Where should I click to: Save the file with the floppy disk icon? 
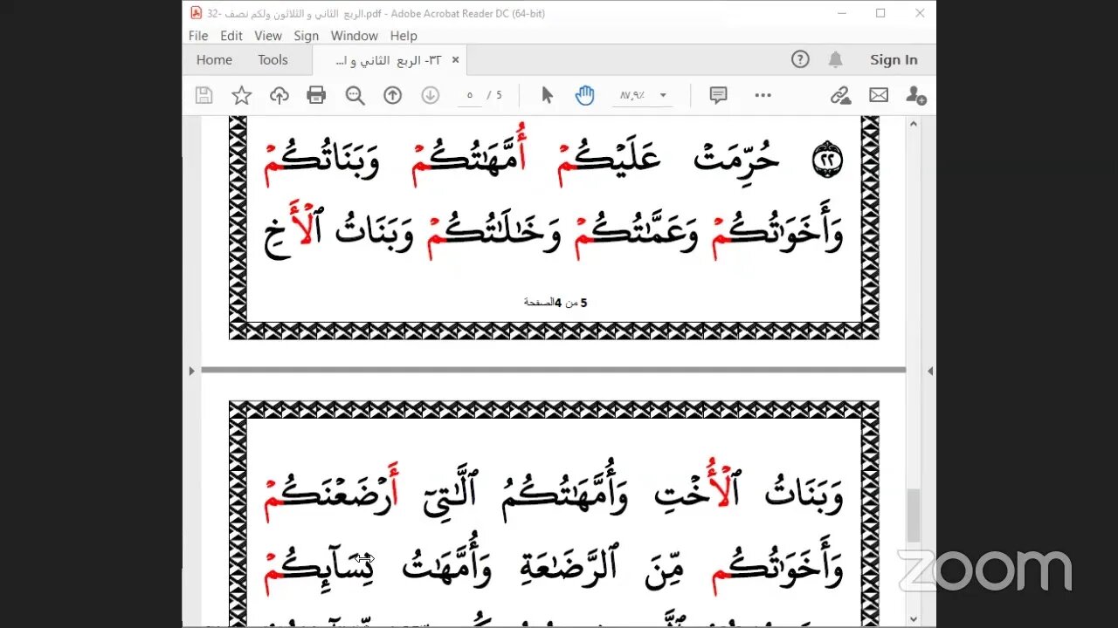(x=204, y=96)
